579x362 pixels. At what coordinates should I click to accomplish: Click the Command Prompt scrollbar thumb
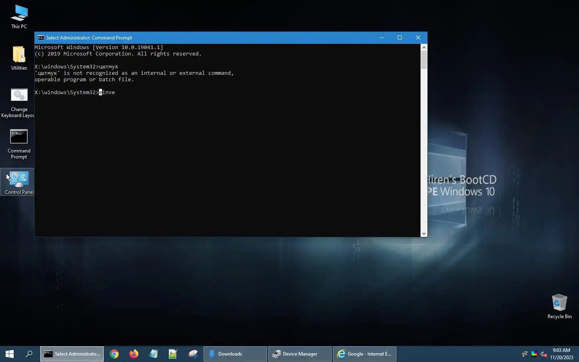click(424, 60)
